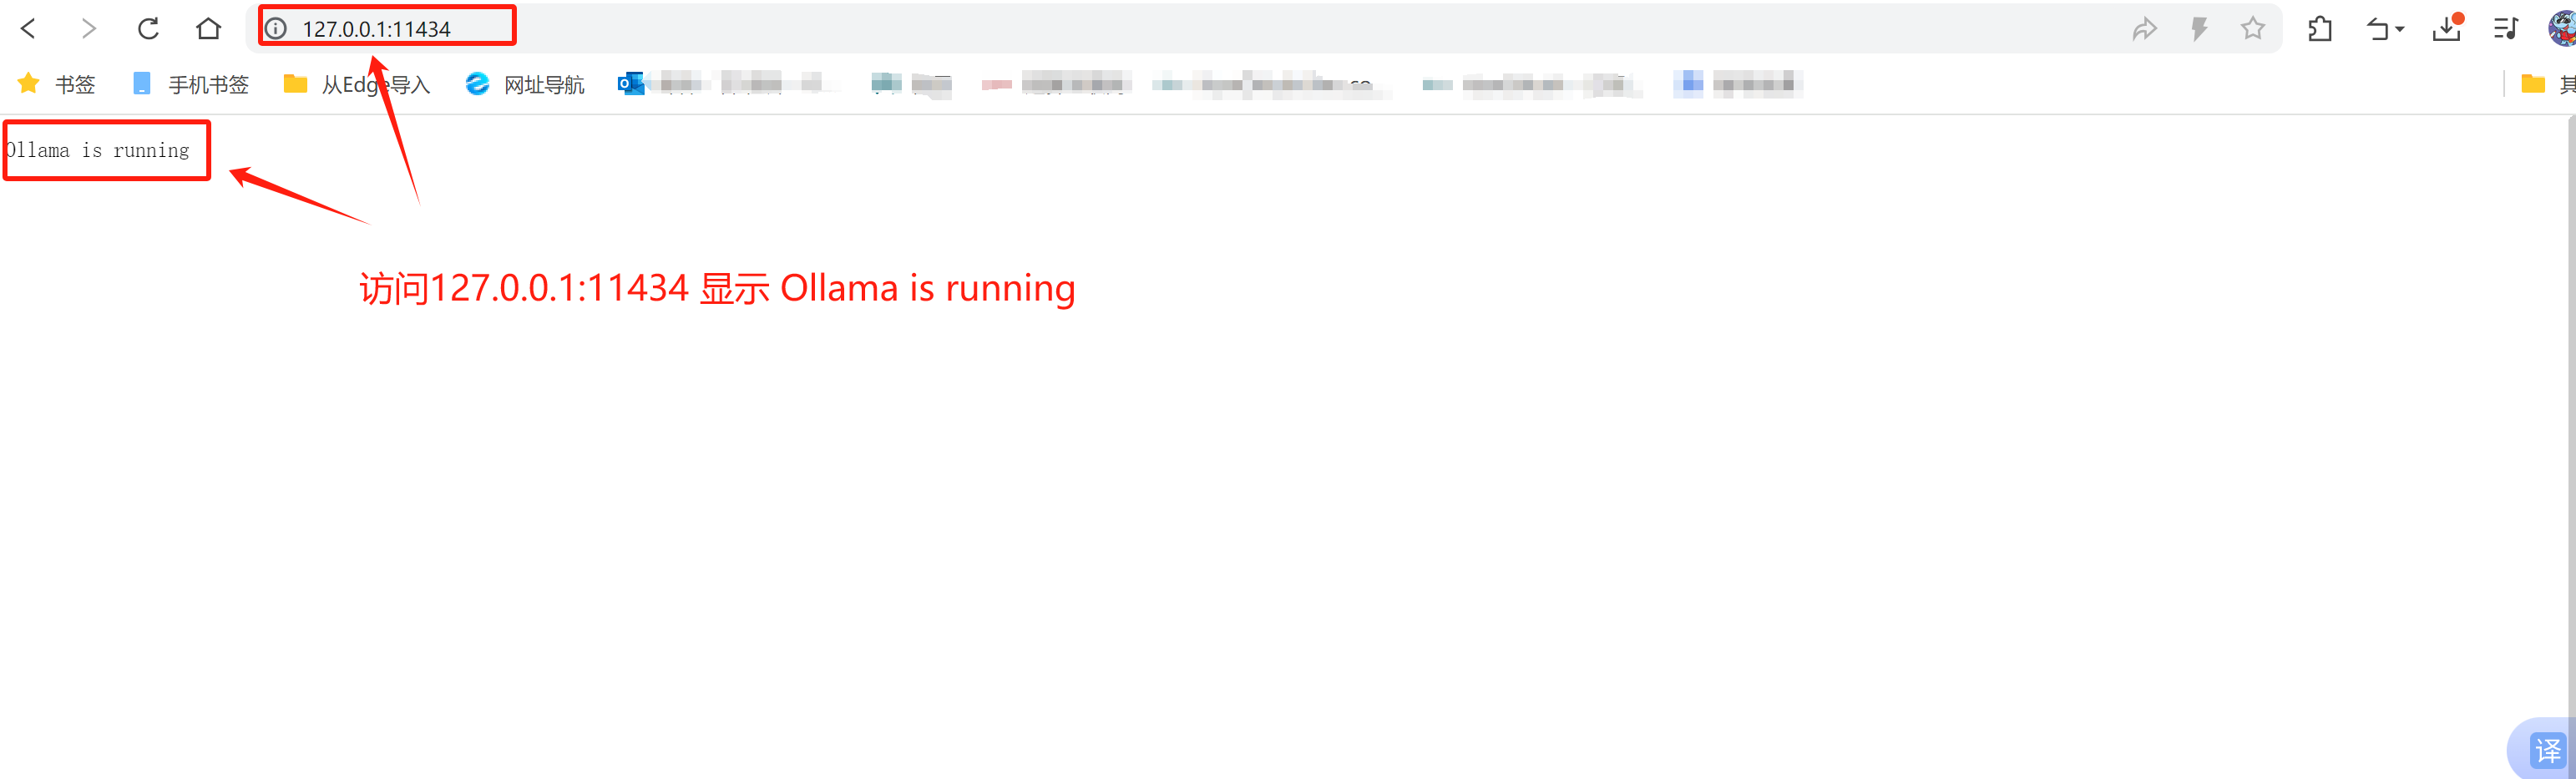
Task: Toggle the lightning speed mode icon
Action: click(x=2198, y=29)
